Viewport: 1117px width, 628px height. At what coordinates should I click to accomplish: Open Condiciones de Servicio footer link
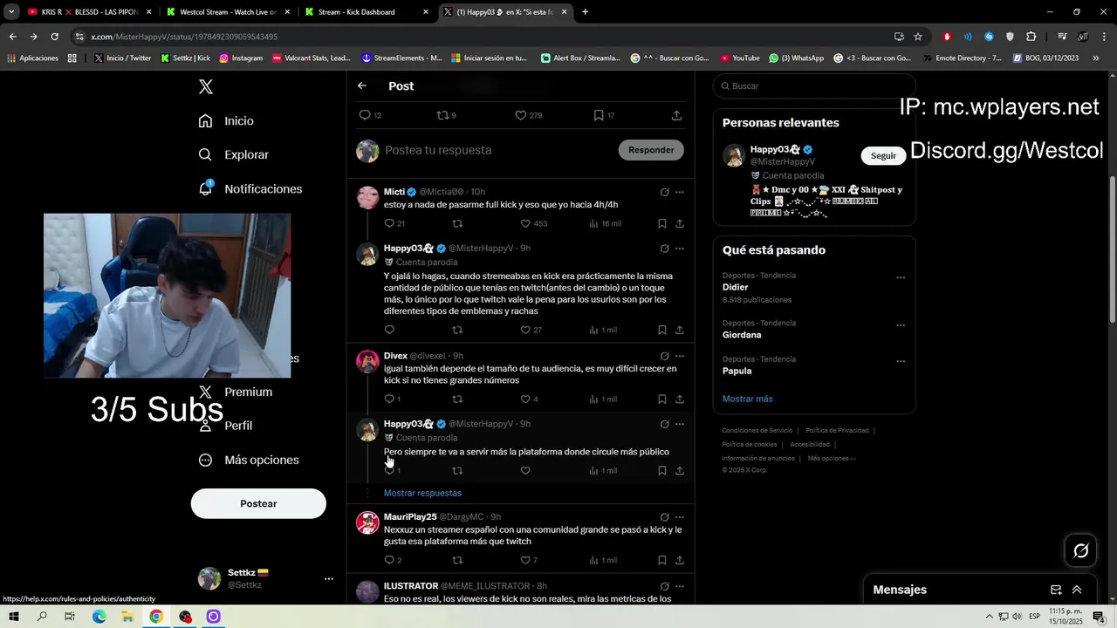(757, 430)
